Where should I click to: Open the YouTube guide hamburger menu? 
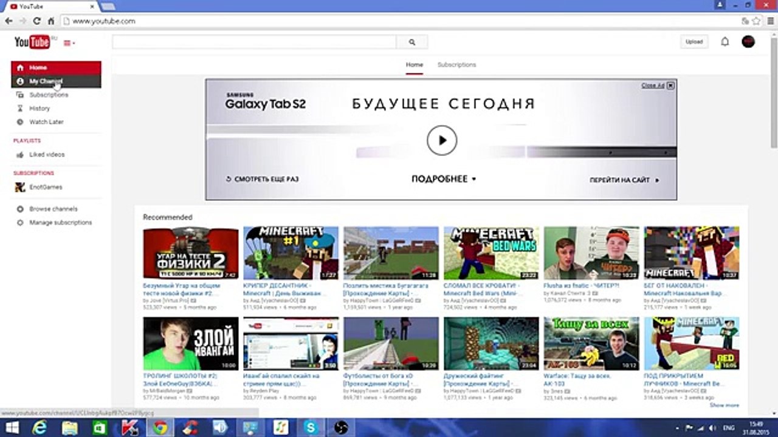[x=69, y=42]
